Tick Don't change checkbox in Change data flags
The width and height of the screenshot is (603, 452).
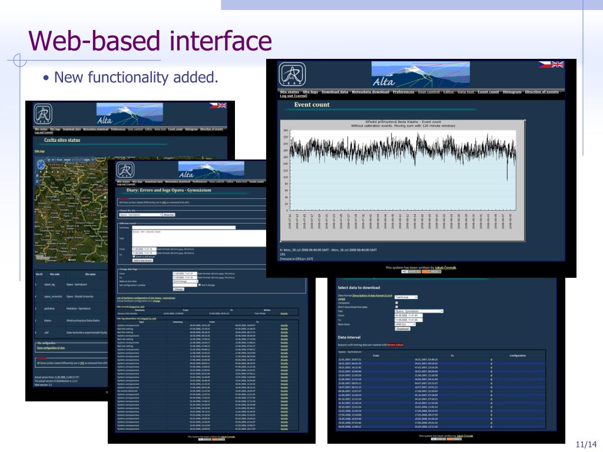[x=199, y=285]
